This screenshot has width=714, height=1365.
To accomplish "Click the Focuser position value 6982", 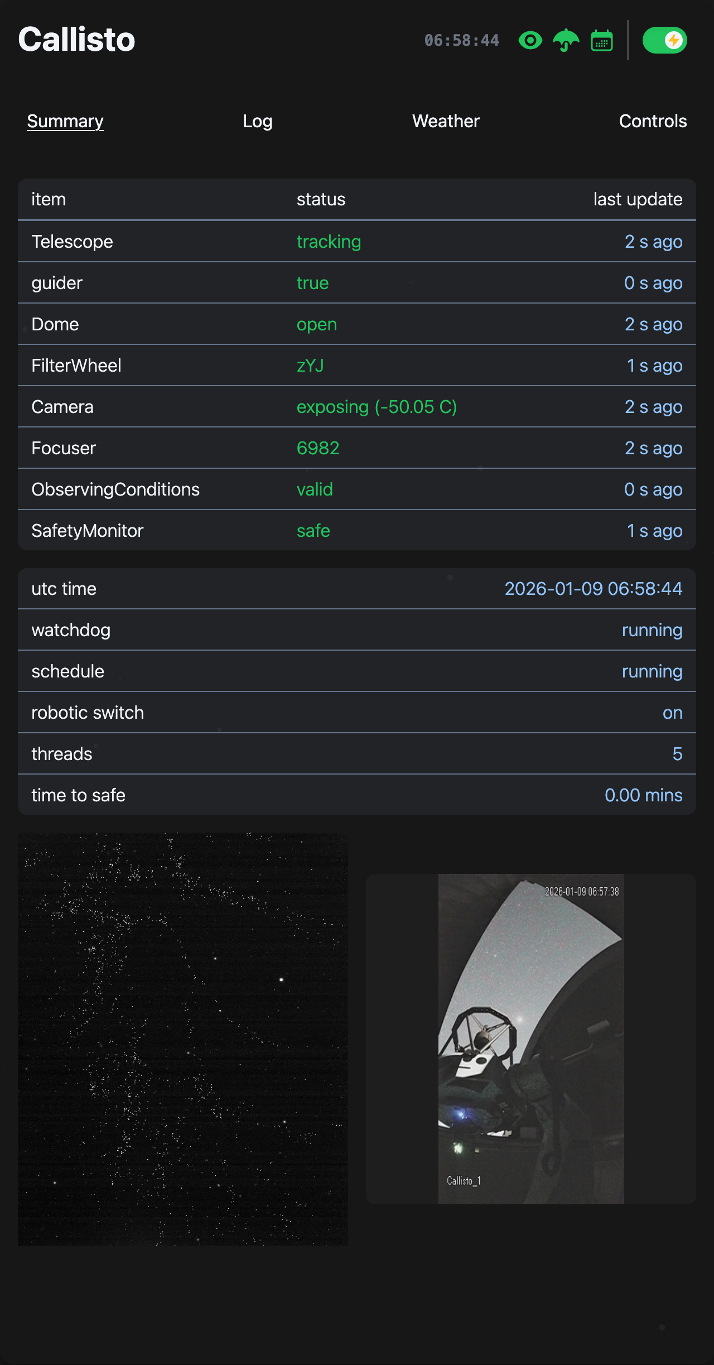I will click(x=318, y=448).
